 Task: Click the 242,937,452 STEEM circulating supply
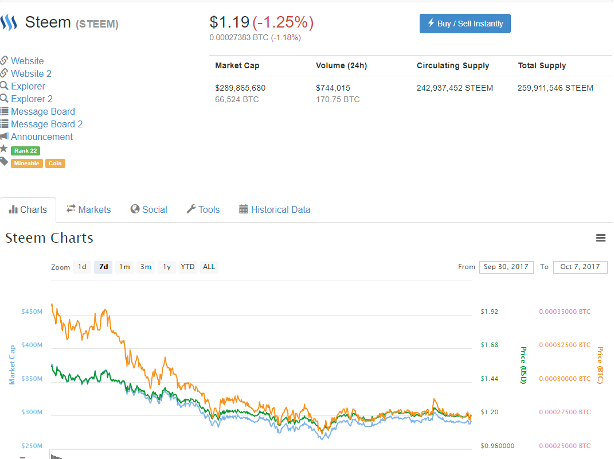(x=455, y=88)
